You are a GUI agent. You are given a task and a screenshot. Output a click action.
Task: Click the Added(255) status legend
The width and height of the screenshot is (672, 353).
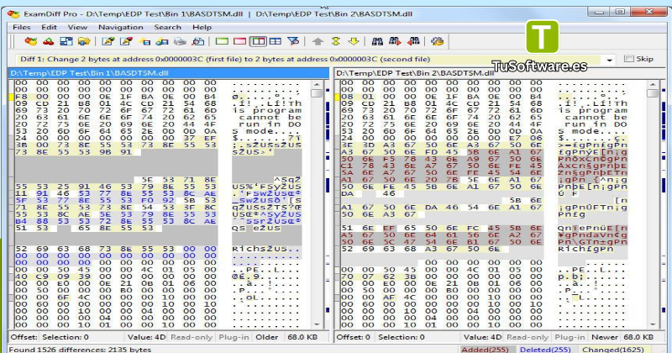(486, 350)
